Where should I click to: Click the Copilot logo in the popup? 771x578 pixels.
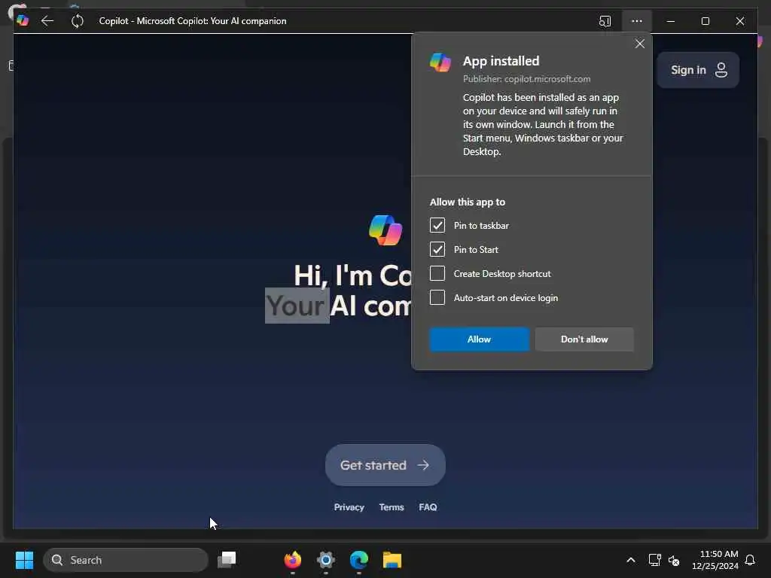pyautogui.click(x=440, y=62)
